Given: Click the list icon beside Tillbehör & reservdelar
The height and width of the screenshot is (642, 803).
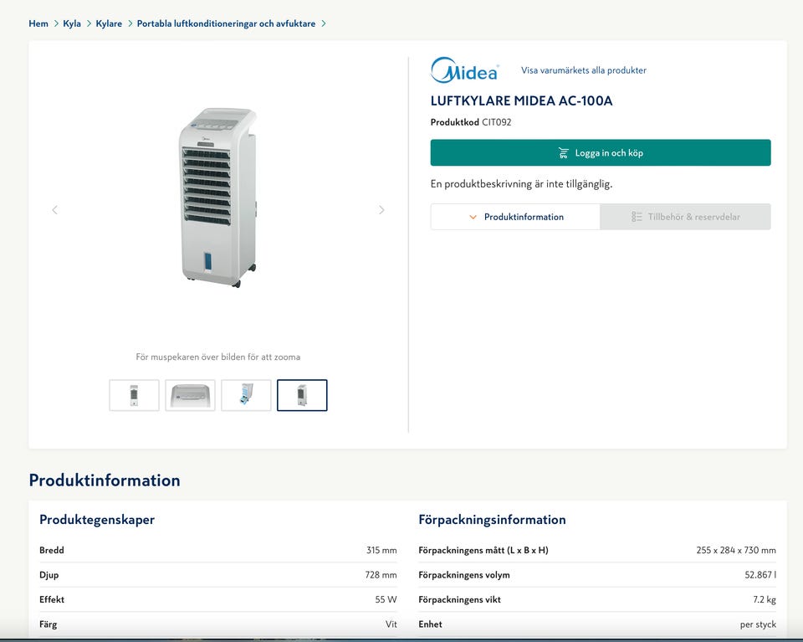Looking at the screenshot, I should 637,217.
